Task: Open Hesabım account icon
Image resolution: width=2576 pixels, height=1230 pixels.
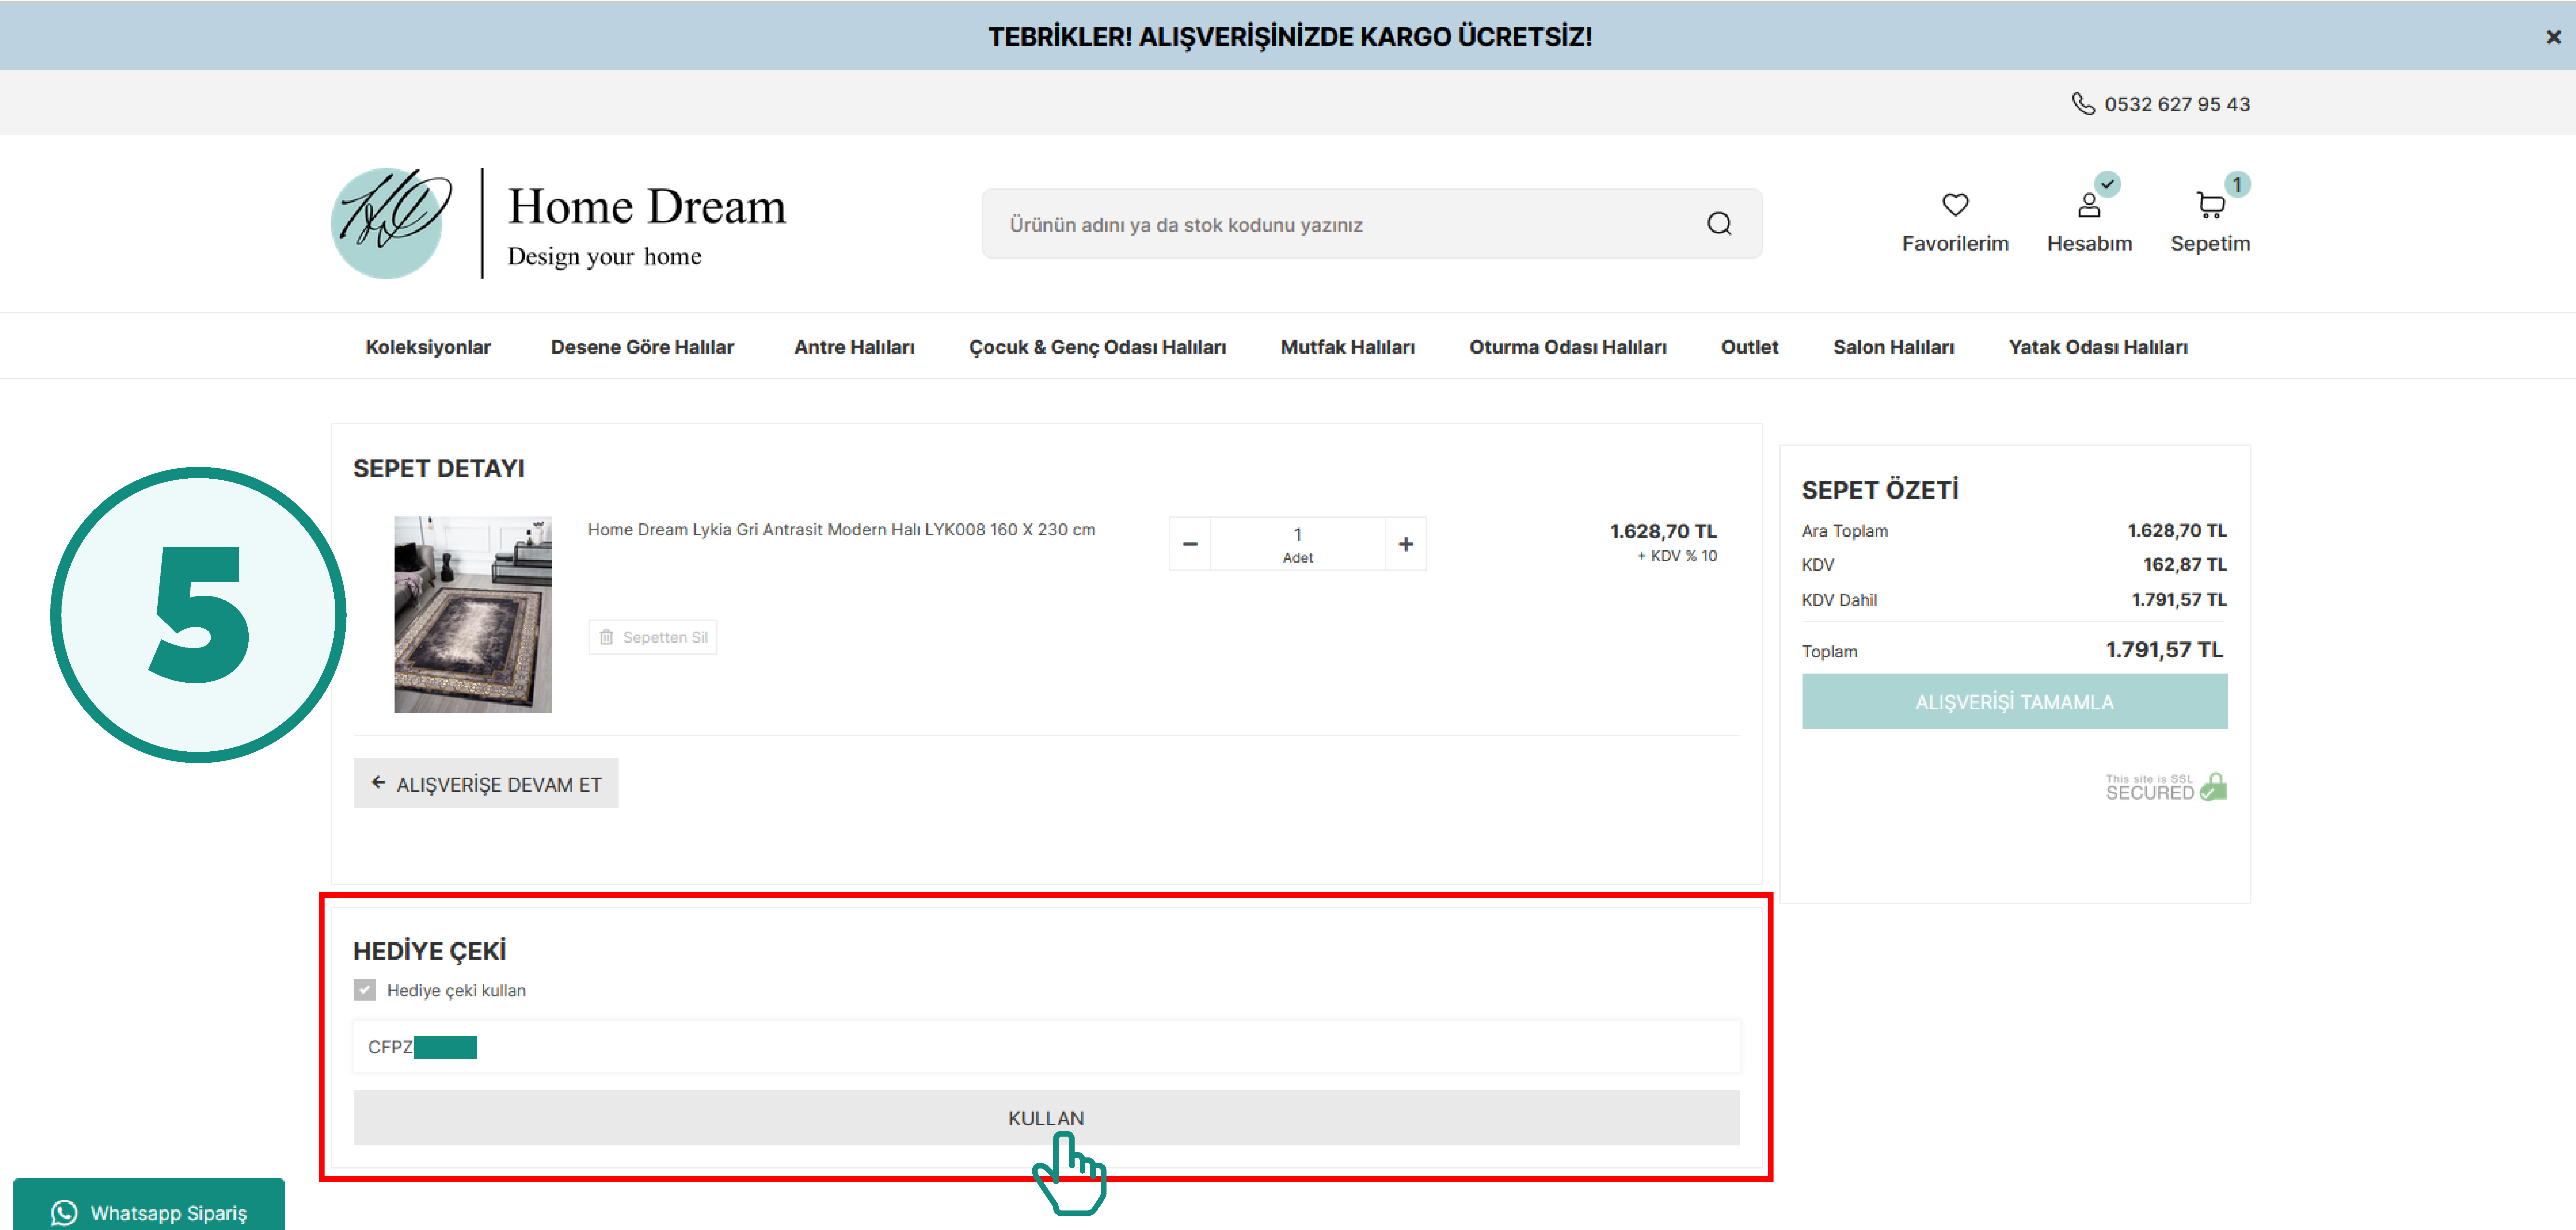Action: click(x=2089, y=205)
